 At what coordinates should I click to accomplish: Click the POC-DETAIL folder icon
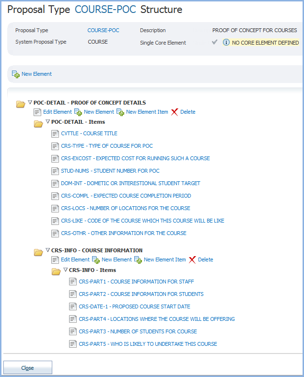point(21,104)
